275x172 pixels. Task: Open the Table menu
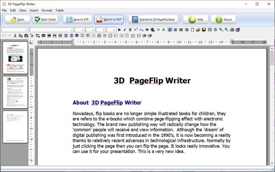(60, 11)
